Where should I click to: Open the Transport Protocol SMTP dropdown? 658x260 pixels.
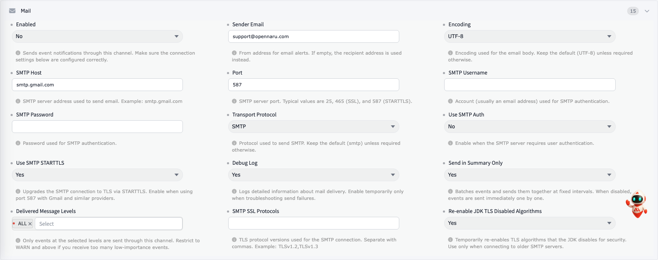(314, 127)
